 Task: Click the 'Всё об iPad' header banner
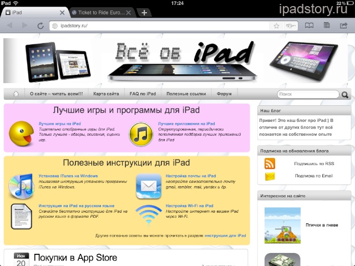(176, 60)
